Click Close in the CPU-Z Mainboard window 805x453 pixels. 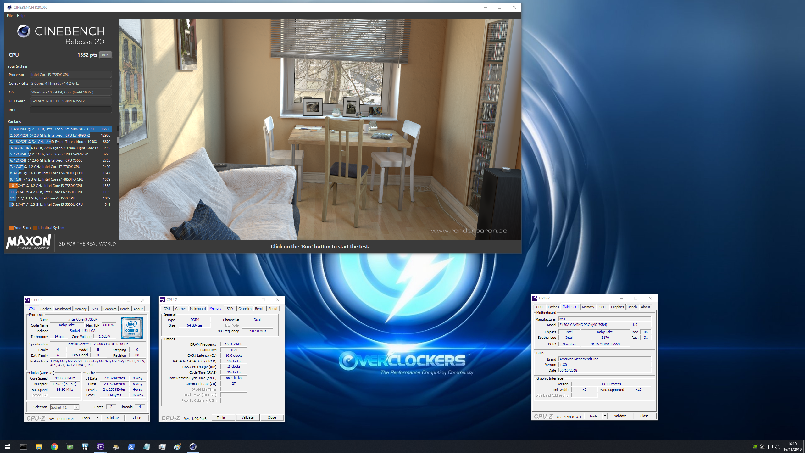point(644,416)
